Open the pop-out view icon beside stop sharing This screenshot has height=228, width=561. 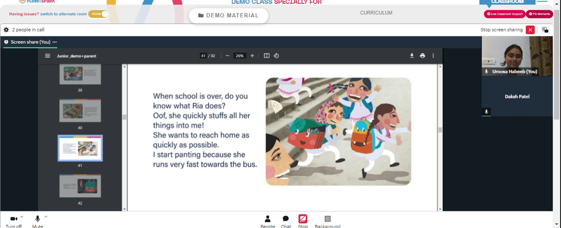click(545, 30)
